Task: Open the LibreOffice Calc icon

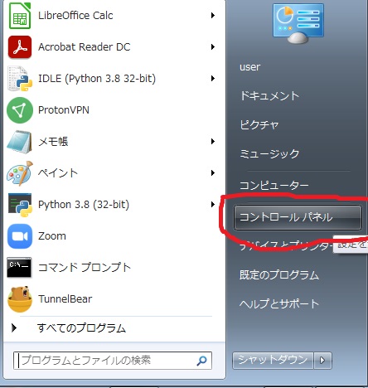Action: pos(19,16)
